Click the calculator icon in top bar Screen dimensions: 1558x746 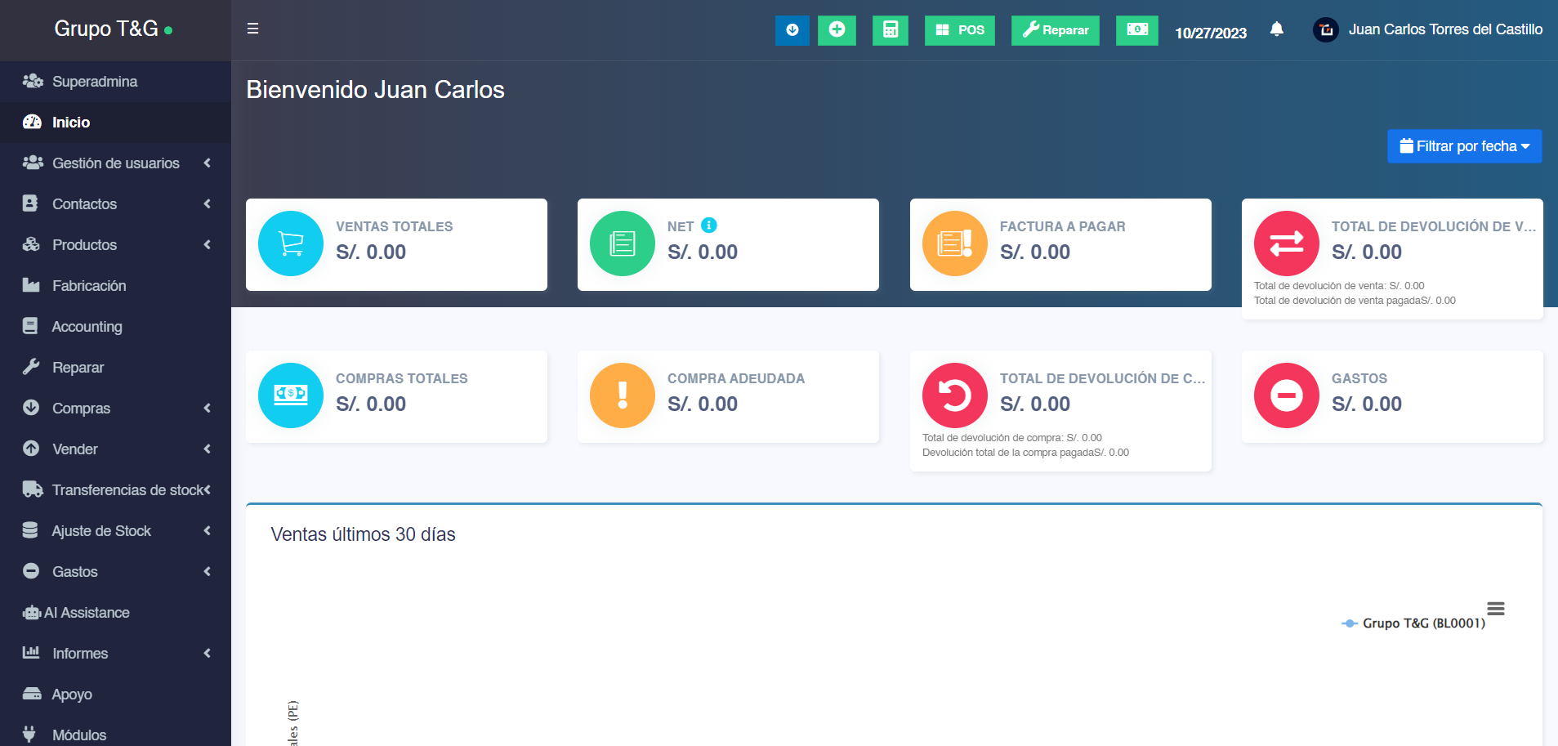pos(890,30)
